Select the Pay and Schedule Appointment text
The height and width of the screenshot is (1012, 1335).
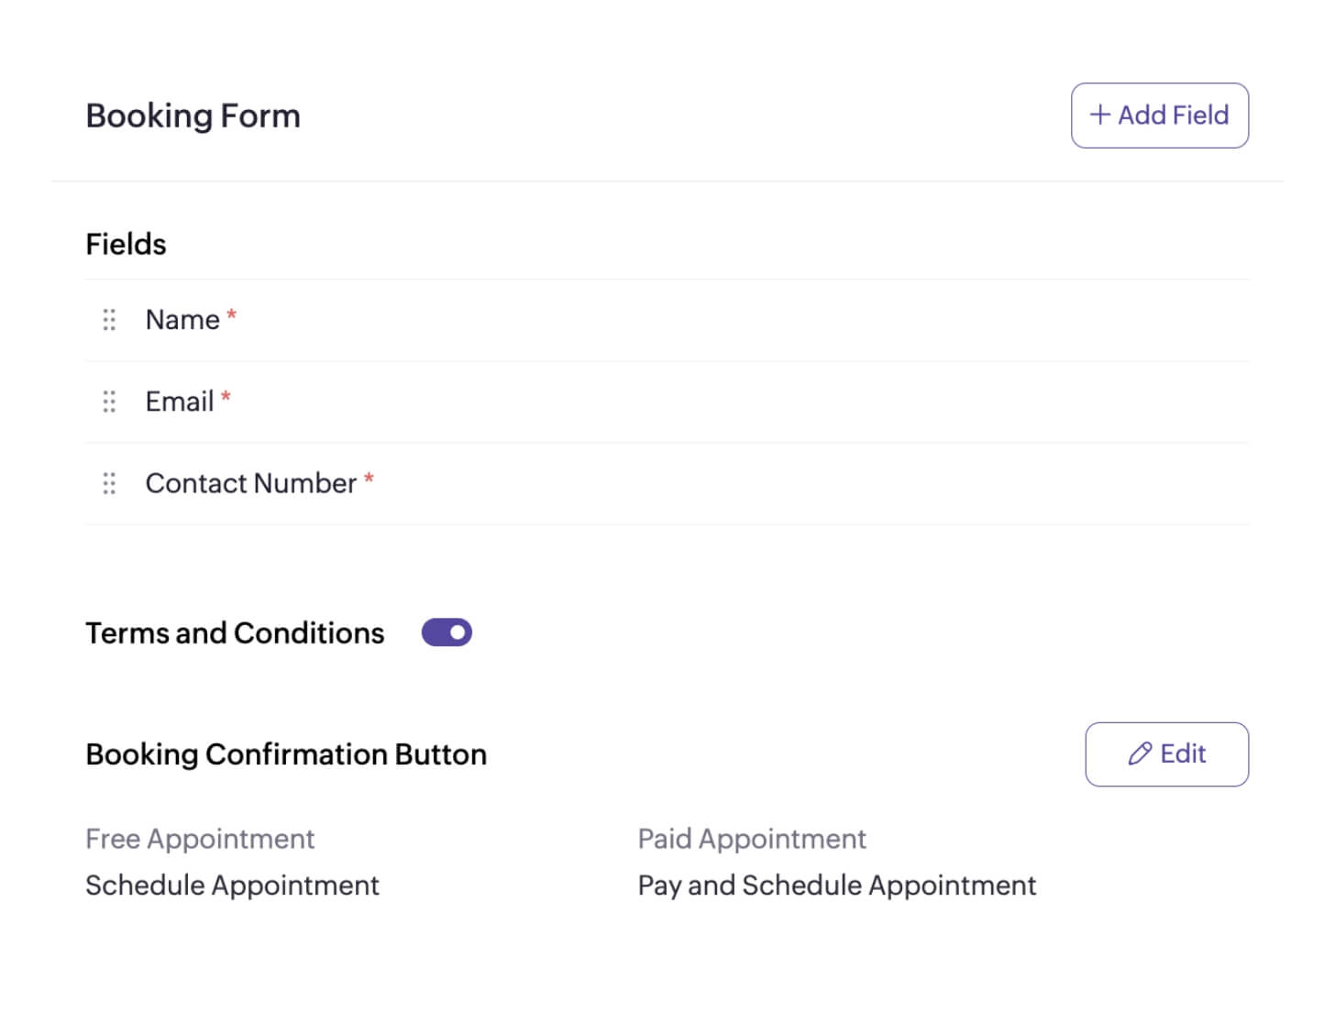[x=836, y=885]
